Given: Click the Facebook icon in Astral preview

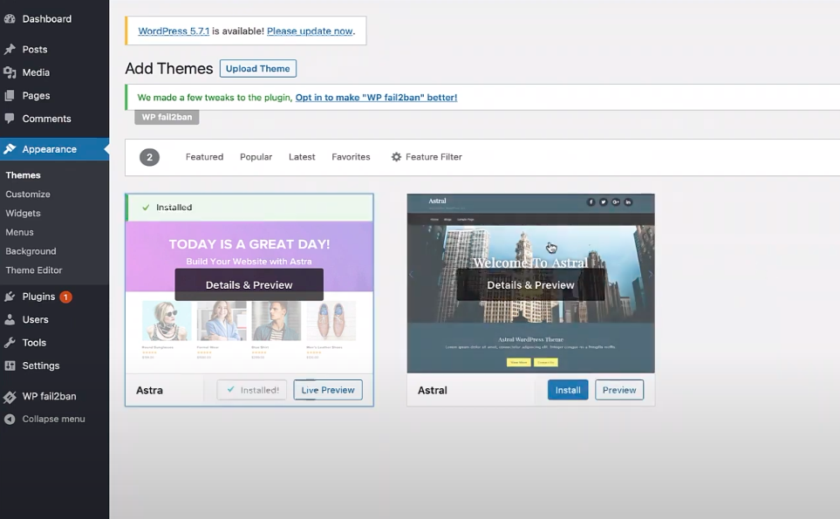Looking at the screenshot, I should (x=591, y=201).
